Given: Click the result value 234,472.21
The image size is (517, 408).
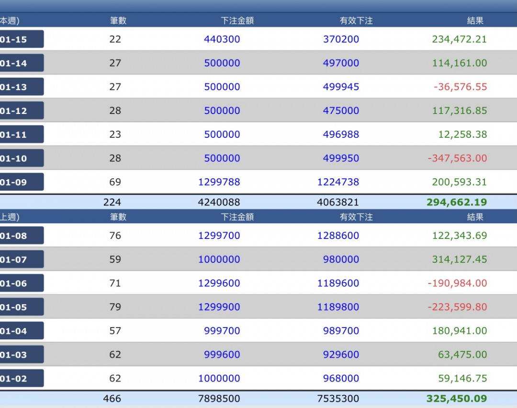Looking at the screenshot, I should [x=459, y=39].
